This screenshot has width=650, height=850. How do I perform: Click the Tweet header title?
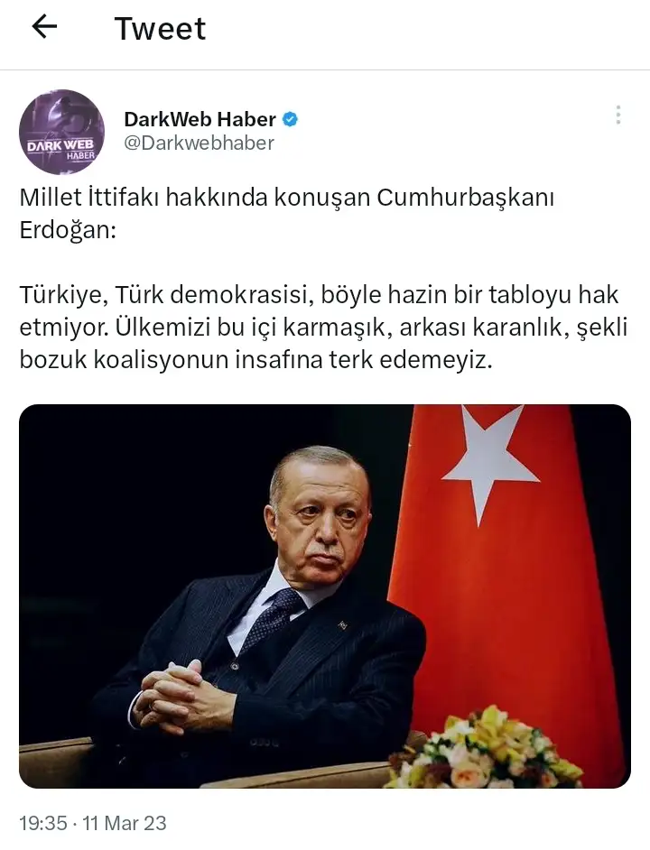pos(160,28)
